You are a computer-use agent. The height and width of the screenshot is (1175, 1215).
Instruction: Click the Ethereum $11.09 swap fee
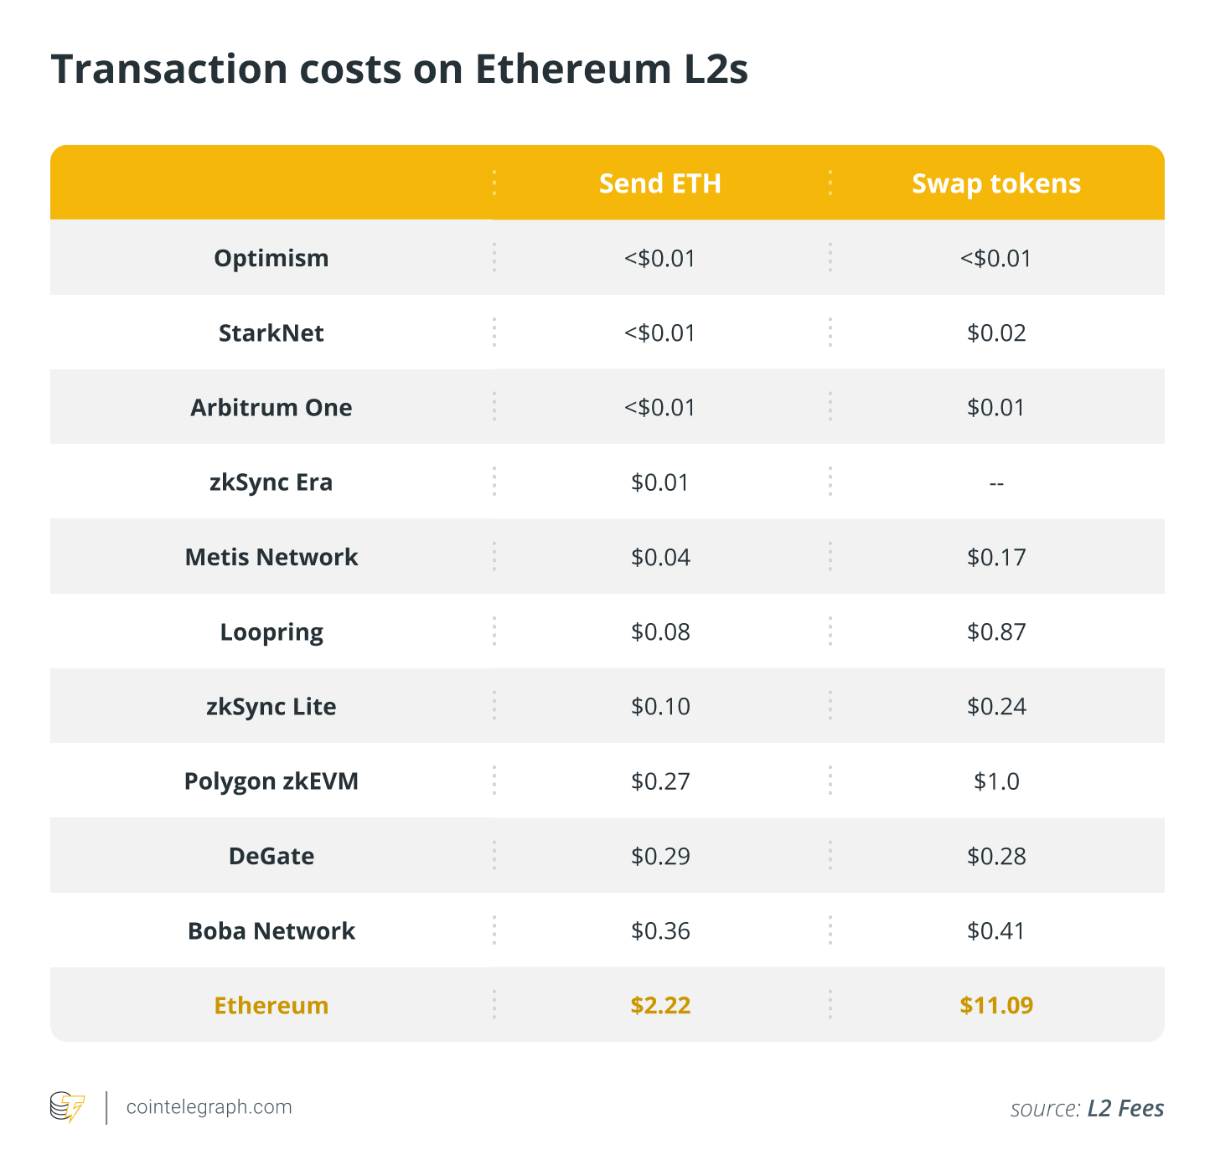(996, 1005)
